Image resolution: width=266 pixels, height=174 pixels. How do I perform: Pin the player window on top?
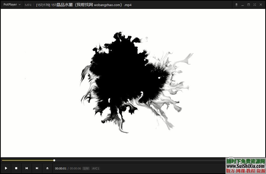click(x=236, y=5)
